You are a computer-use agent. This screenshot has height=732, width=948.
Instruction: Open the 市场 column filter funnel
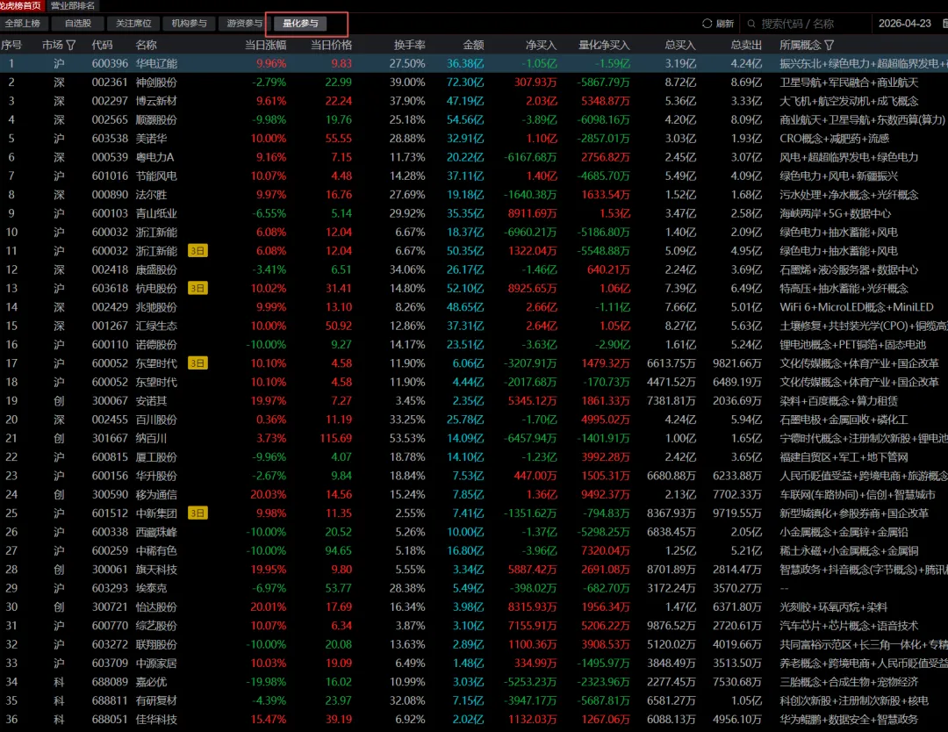click(x=71, y=45)
